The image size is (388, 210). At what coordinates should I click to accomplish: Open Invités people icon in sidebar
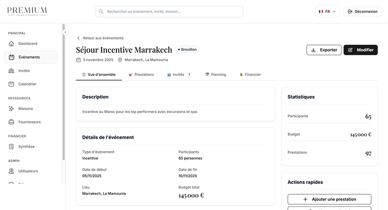pos(12,71)
